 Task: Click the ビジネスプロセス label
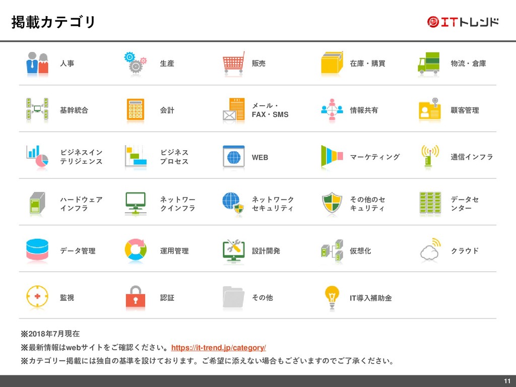[174, 157]
